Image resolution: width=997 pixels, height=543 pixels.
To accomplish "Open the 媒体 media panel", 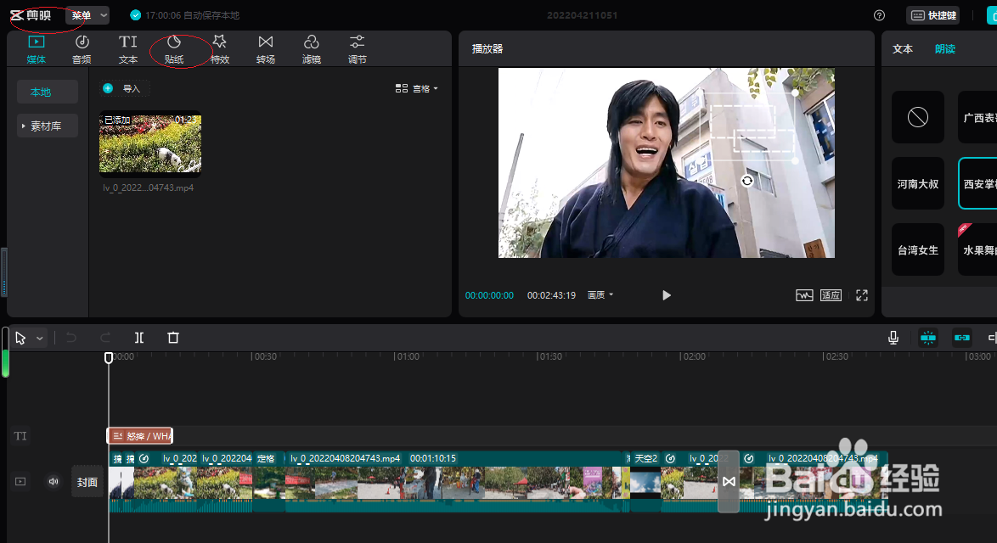I will coord(36,48).
